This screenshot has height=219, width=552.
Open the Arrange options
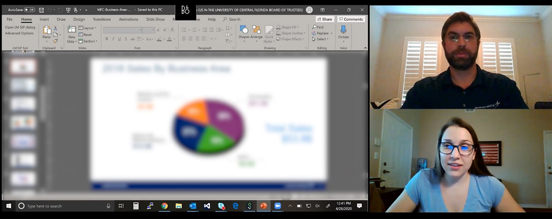[x=256, y=33]
